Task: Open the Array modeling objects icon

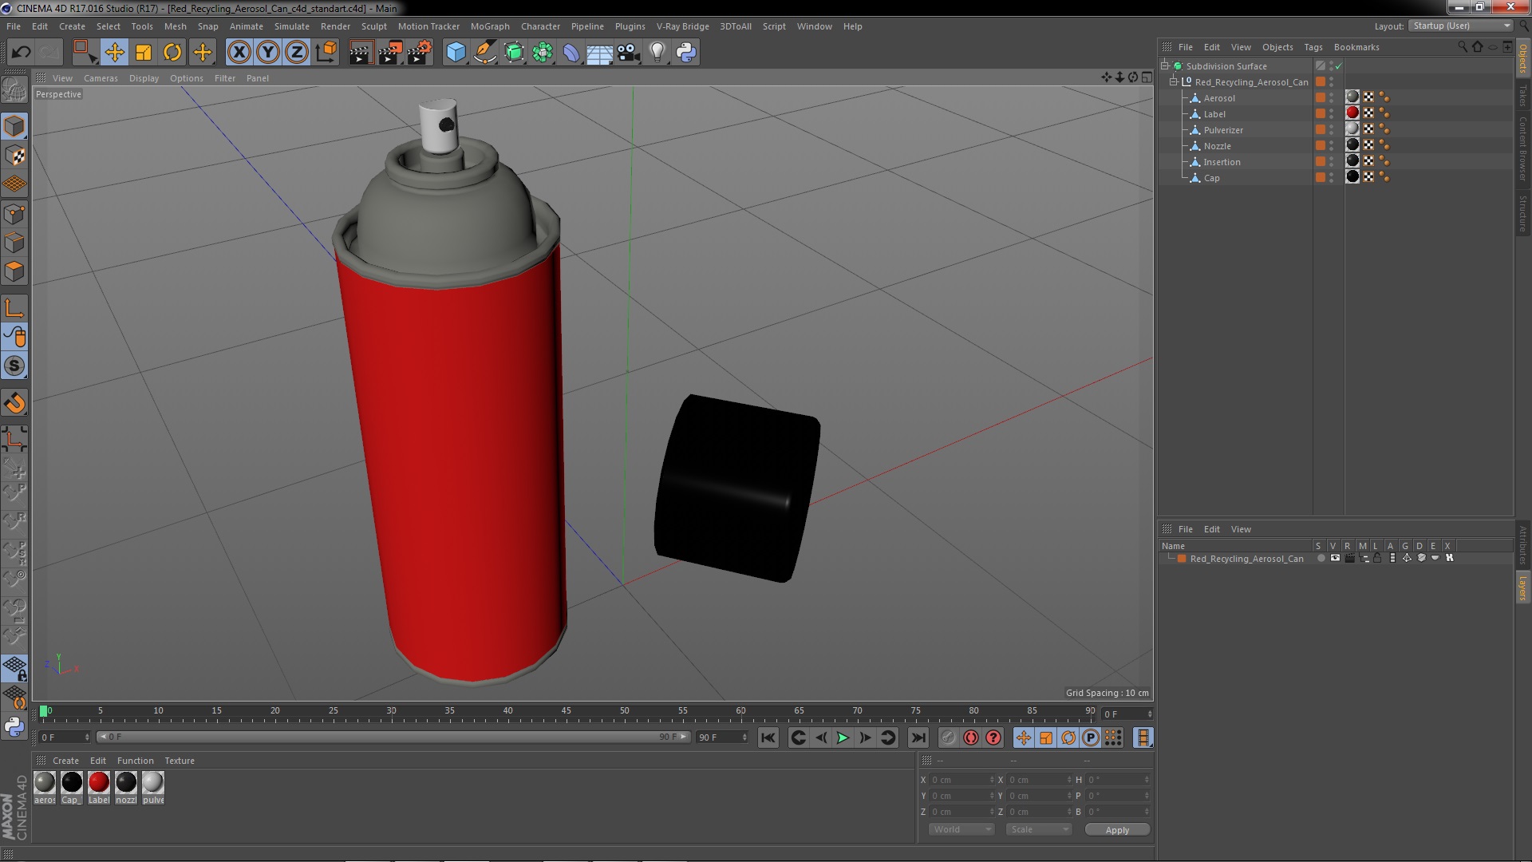Action: click(x=543, y=53)
